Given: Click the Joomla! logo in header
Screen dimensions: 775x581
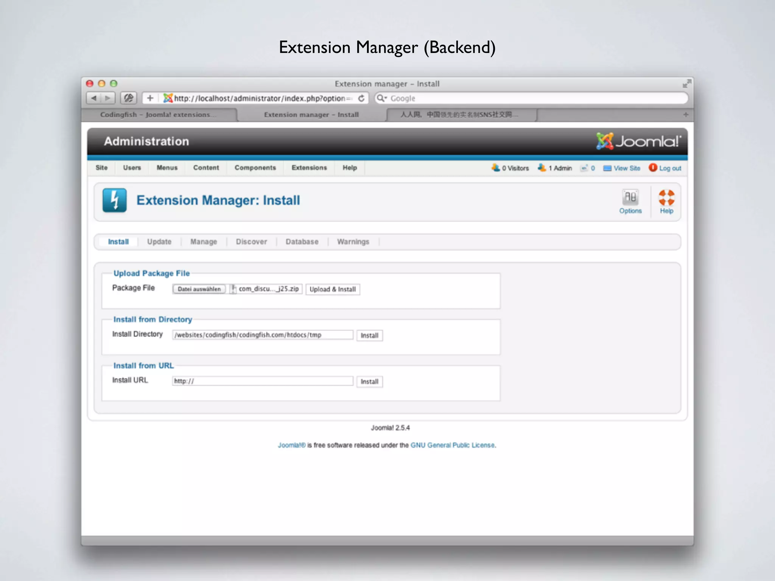Looking at the screenshot, I should pos(639,141).
